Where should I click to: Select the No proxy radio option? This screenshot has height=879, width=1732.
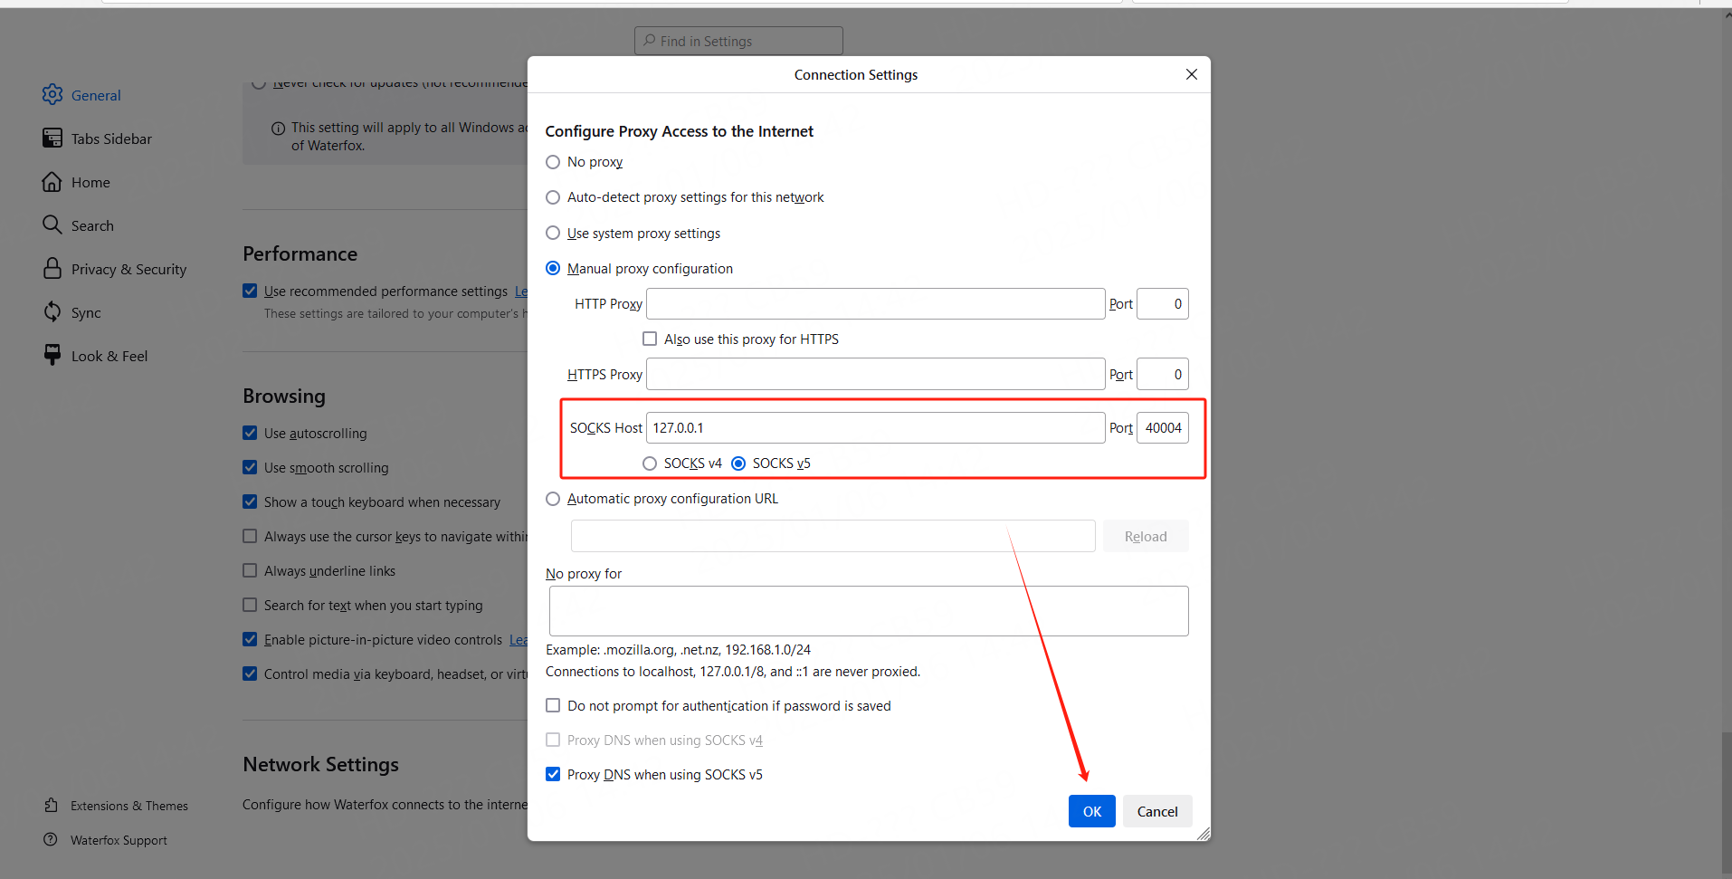(x=553, y=162)
